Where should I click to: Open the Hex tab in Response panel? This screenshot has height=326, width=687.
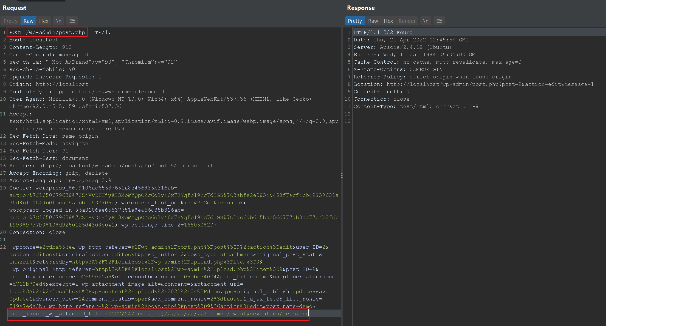(x=388, y=21)
